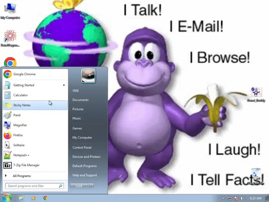This screenshot has width=269, height=202.
Task: Open Music from the Start menu
Action: 77,118
